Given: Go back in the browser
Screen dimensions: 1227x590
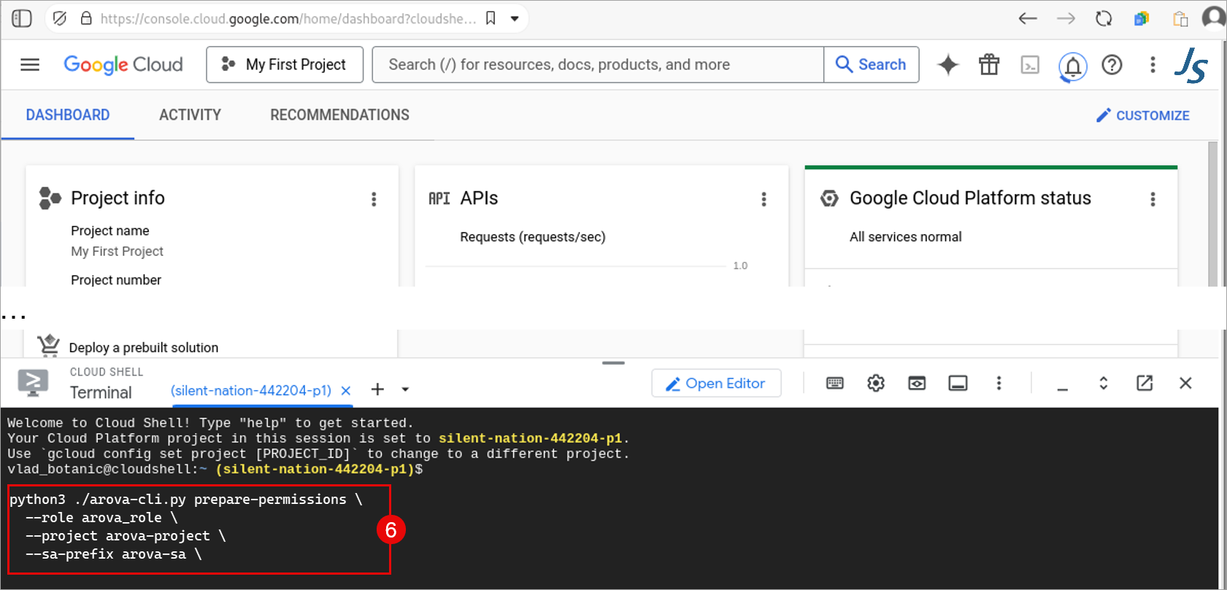Looking at the screenshot, I should (1028, 19).
